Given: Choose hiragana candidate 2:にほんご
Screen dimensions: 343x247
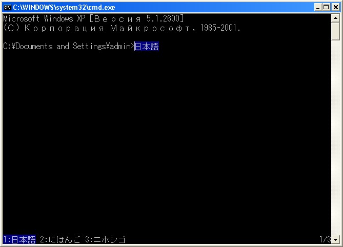Looking at the screenshot, I should [60, 239].
